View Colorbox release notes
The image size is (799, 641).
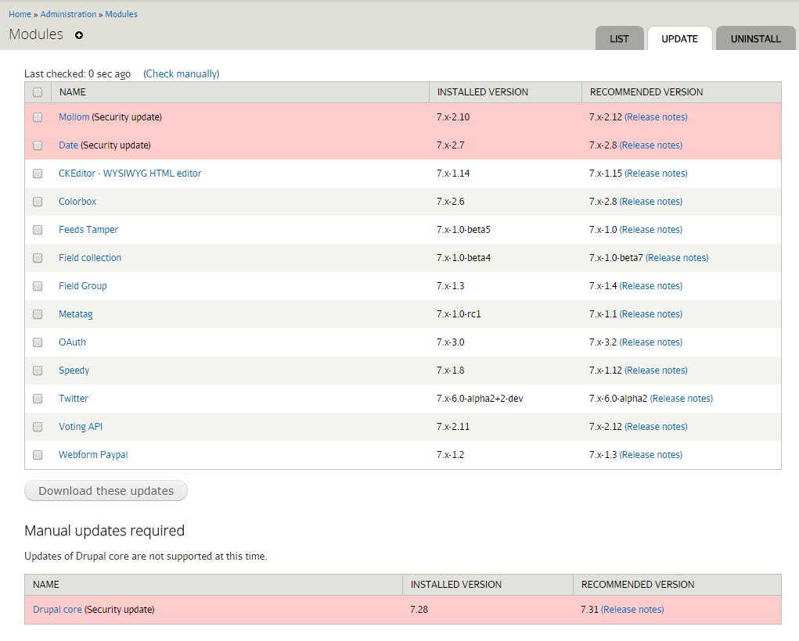point(651,201)
